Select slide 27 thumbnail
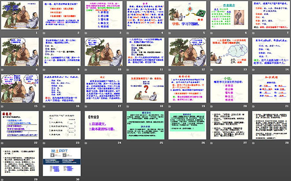This screenshot has height=181, width=291. (229, 125)
